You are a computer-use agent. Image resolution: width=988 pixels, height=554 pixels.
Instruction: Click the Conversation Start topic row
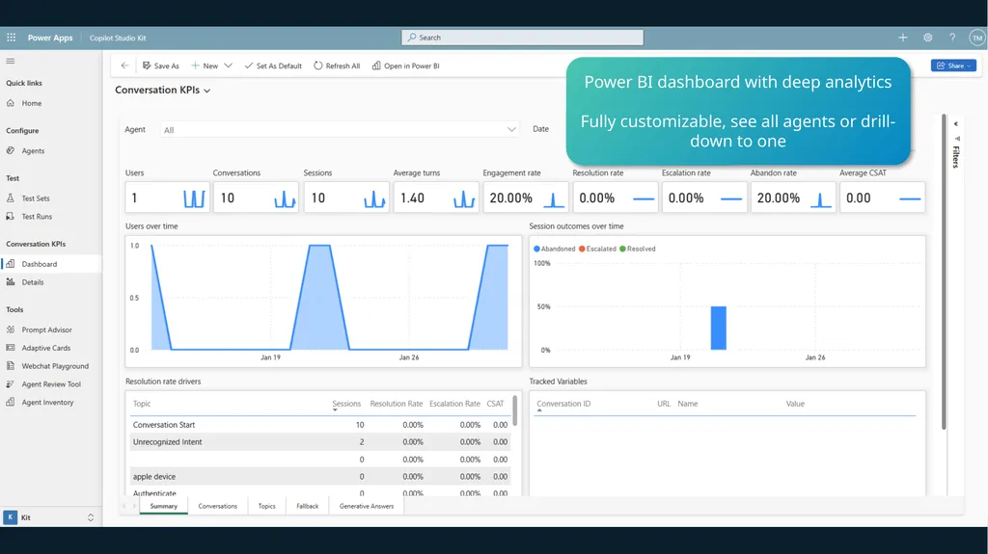[x=320, y=425]
